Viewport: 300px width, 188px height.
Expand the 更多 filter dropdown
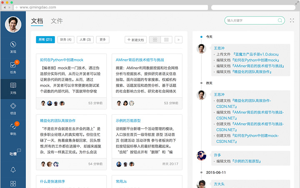coord(103,40)
